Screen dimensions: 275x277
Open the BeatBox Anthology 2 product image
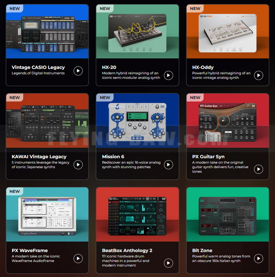[x=137, y=215]
